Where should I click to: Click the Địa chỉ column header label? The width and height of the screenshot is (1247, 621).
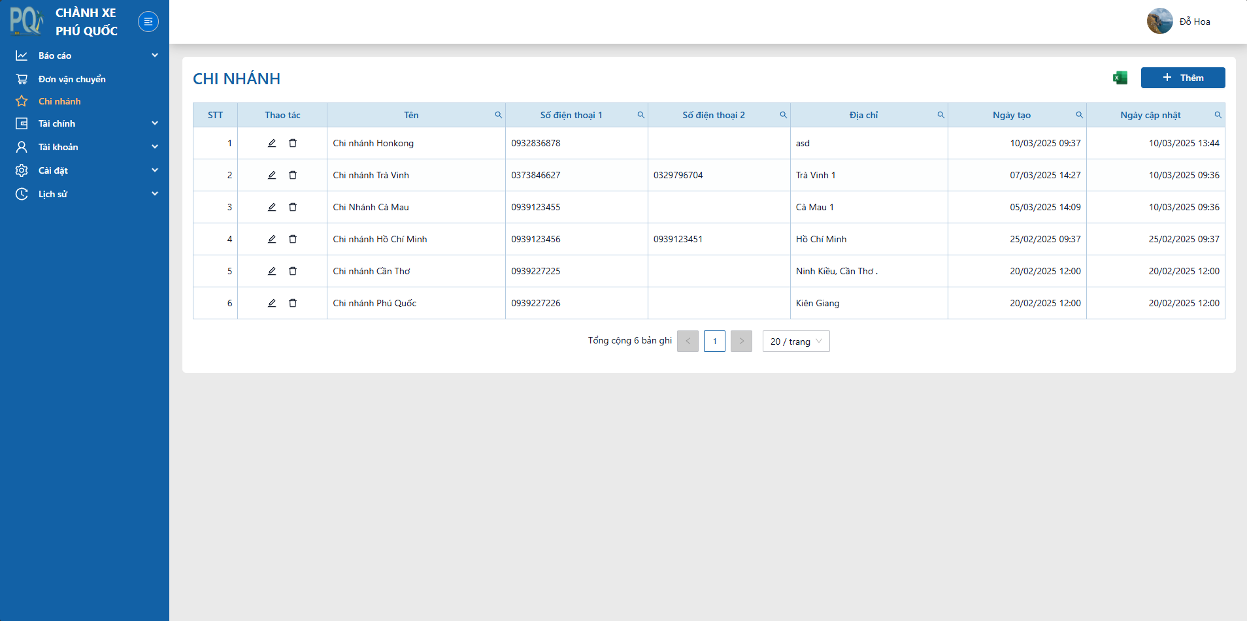coord(863,115)
